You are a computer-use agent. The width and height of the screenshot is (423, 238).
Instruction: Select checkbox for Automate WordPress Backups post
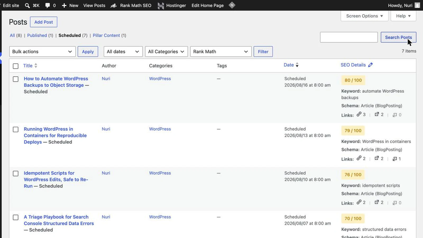point(16,79)
